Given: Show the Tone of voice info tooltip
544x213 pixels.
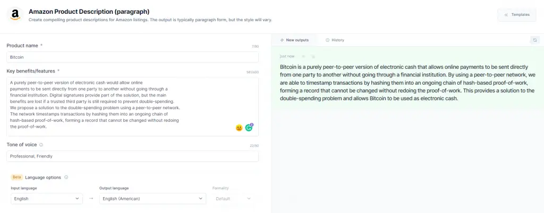Looking at the screenshot, I should point(41,145).
